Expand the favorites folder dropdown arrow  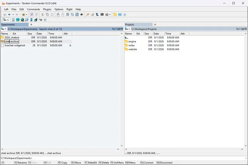(x=27, y=15)
